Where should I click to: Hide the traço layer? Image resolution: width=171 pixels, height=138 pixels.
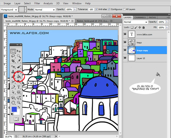pyautogui.click(x=125, y=42)
